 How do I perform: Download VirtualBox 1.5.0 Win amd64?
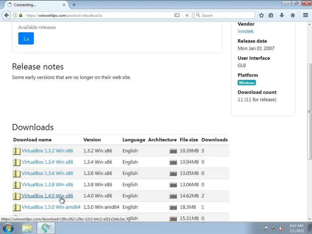point(51,207)
